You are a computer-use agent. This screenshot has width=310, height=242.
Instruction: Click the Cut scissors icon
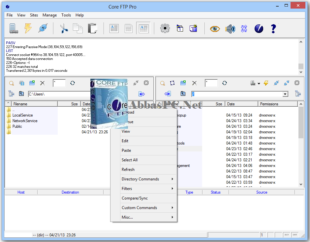64,28
